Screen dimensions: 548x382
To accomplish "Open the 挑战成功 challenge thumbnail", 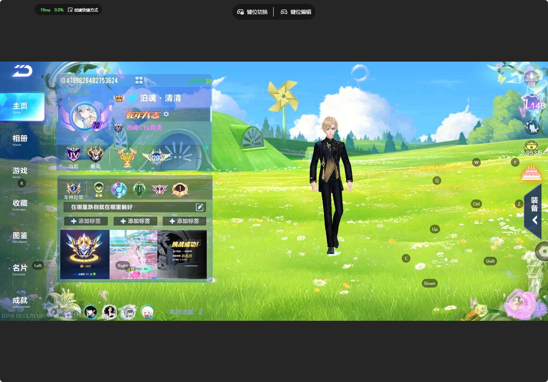I will [182, 254].
